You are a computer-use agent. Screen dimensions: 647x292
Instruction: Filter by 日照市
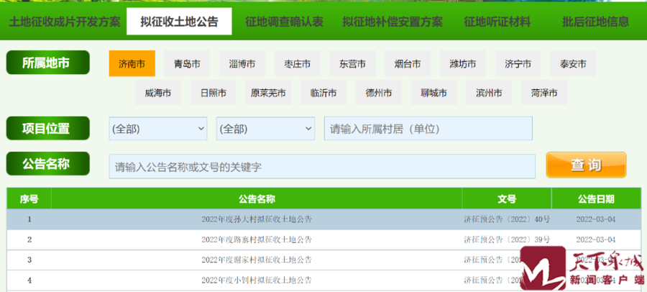[214, 93]
